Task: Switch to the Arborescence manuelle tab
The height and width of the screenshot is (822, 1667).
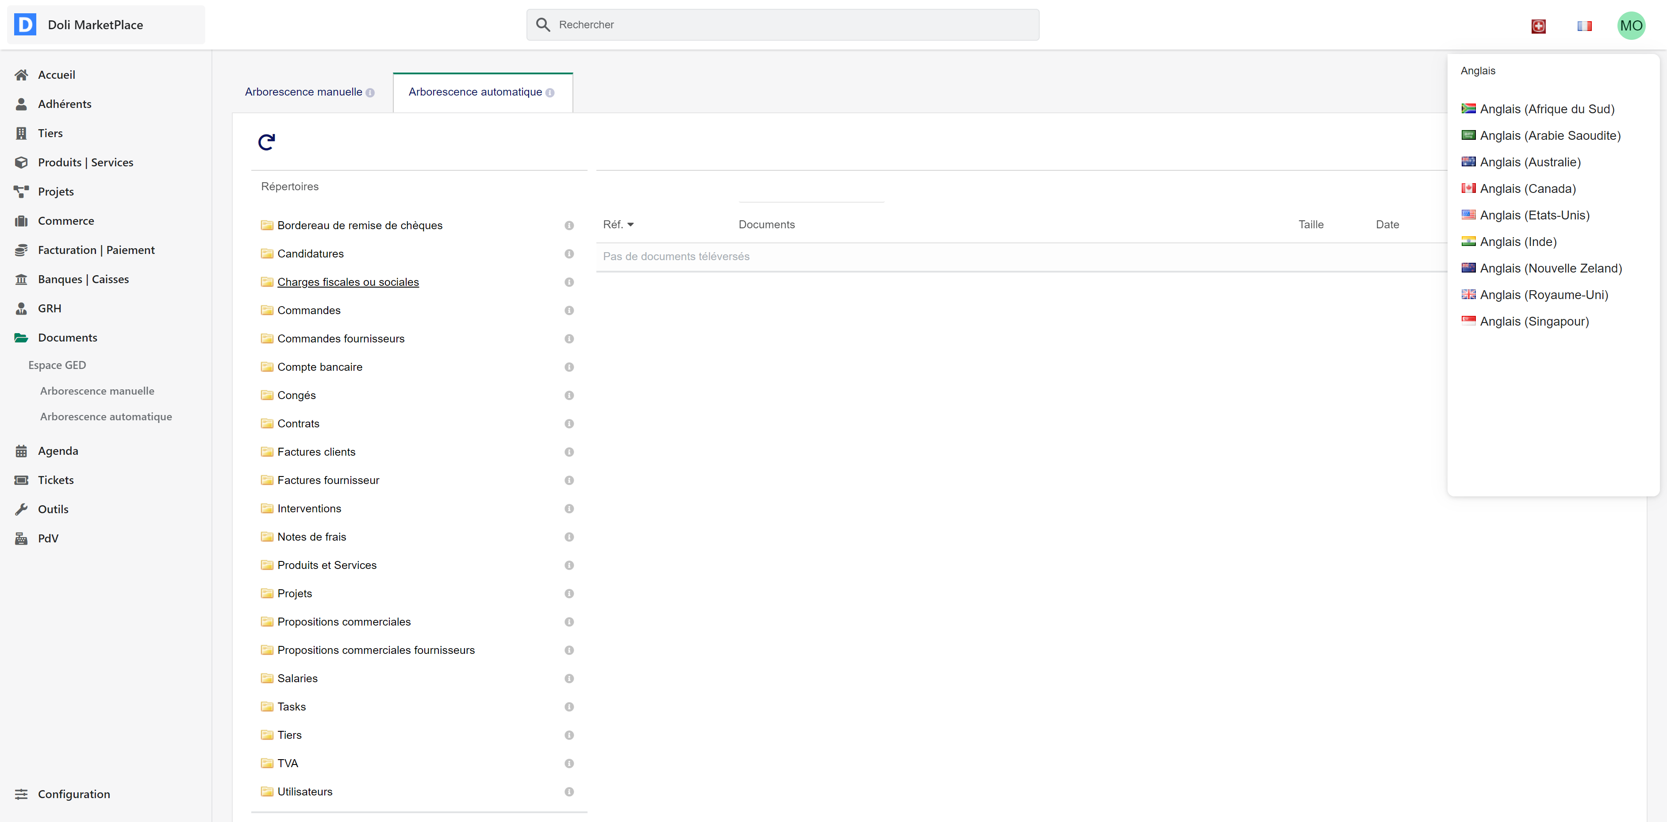Action: [303, 92]
